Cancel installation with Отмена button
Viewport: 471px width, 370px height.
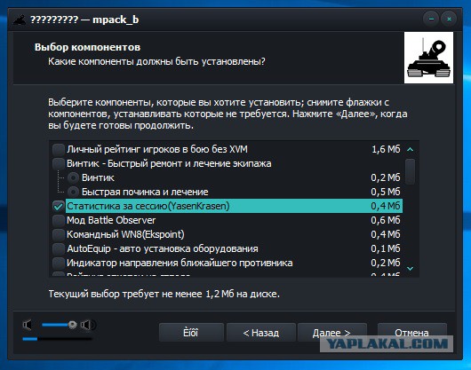(411, 333)
